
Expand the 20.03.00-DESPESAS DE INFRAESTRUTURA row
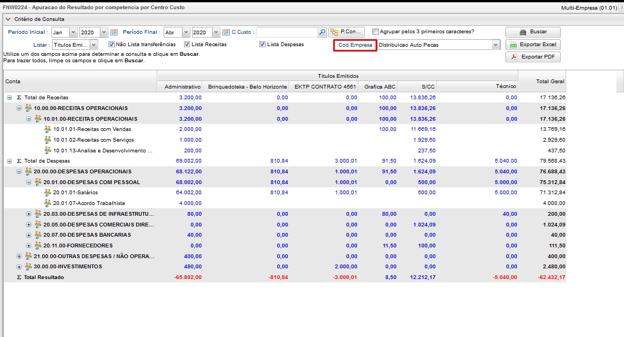(29, 214)
